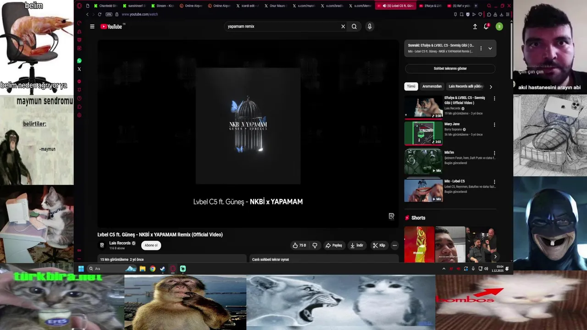Open options for the Mary Jane video
Image resolution: width=587 pixels, height=330 pixels.
click(494, 125)
